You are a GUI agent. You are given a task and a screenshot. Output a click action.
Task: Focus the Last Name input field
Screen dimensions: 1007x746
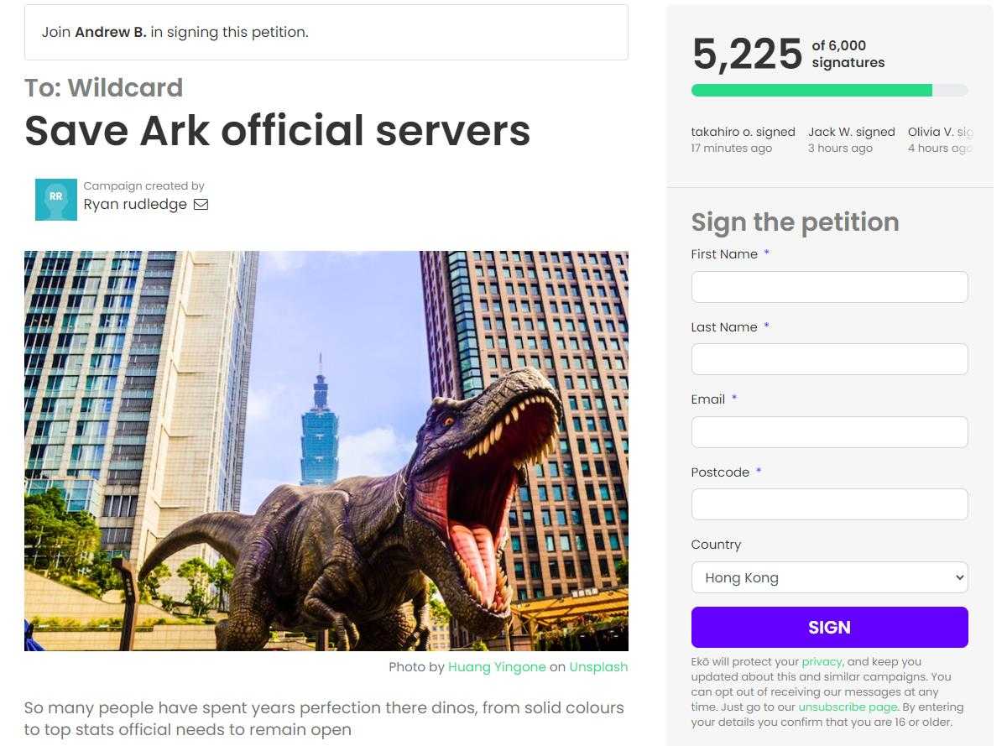pyautogui.click(x=829, y=359)
